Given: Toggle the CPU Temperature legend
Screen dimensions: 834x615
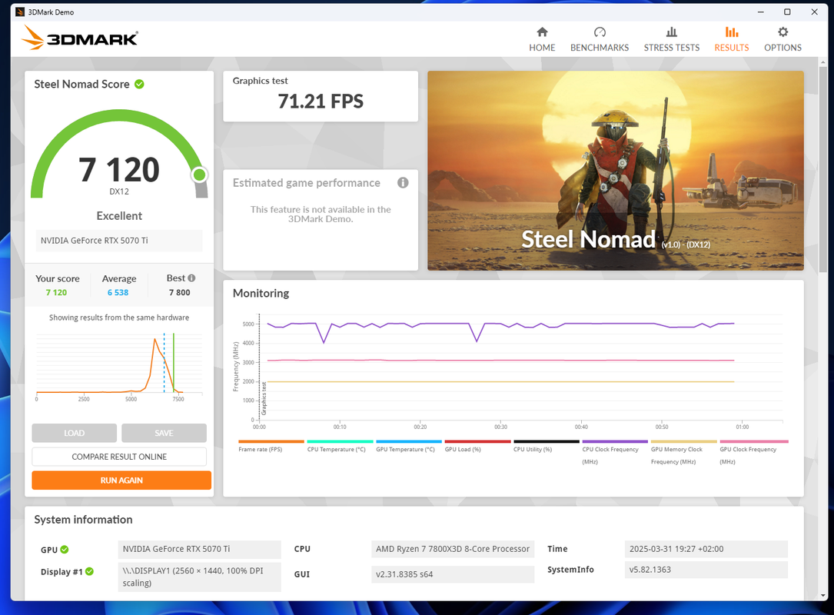Looking at the screenshot, I should coord(340,446).
